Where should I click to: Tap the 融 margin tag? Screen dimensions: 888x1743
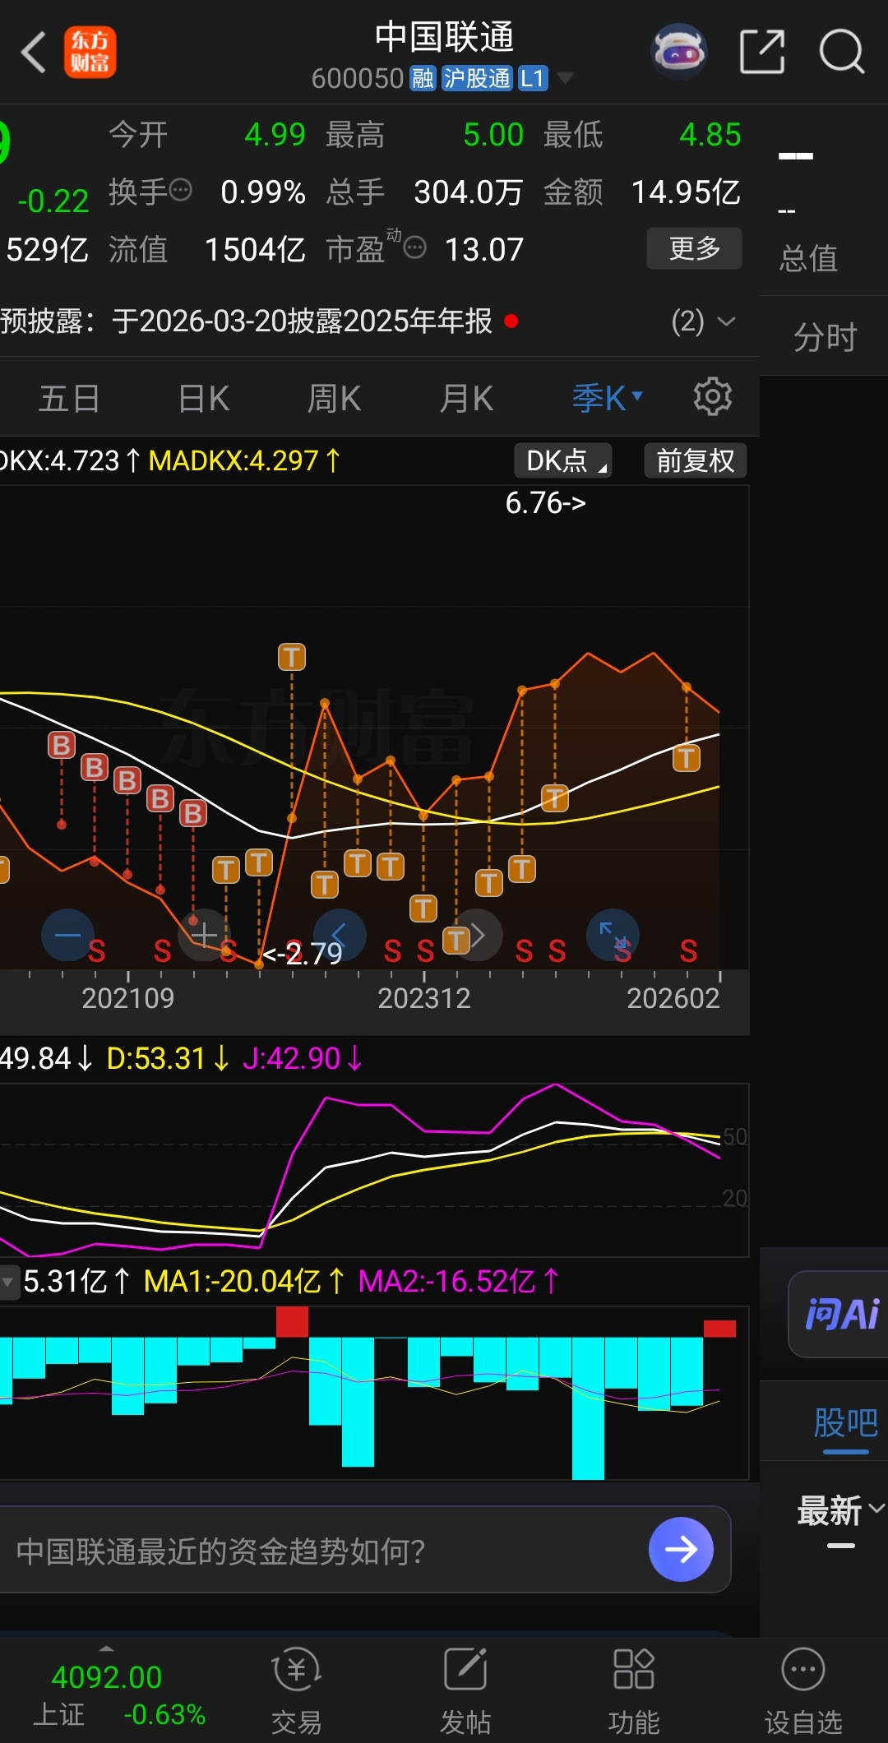pyautogui.click(x=423, y=79)
